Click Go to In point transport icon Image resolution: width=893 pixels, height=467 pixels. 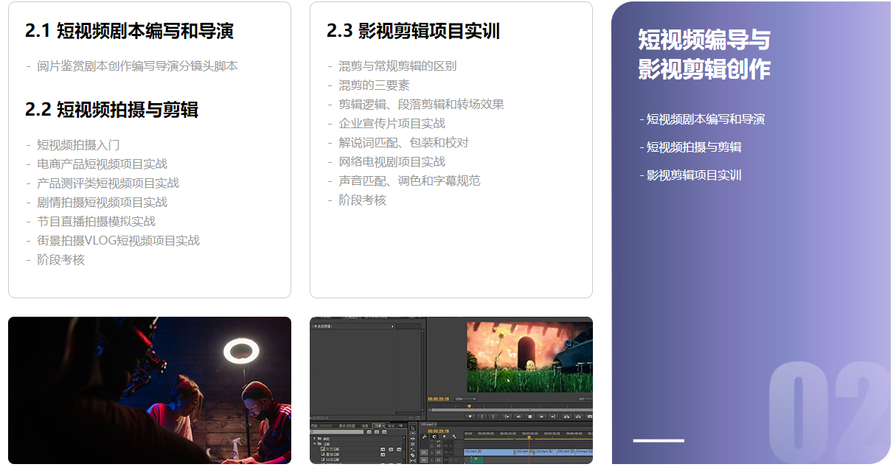507,416
